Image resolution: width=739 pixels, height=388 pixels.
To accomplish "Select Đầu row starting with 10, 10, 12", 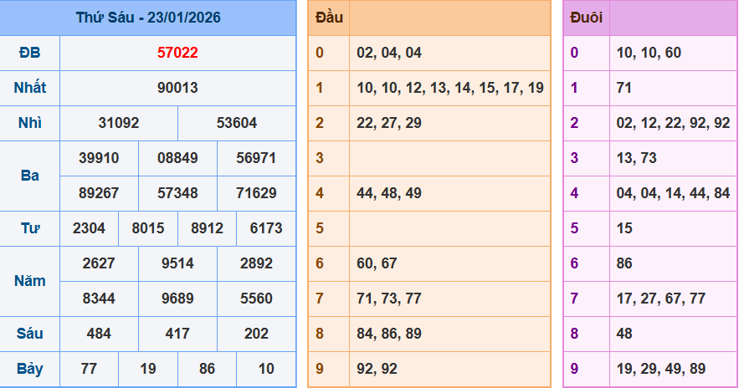I will (x=449, y=88).
